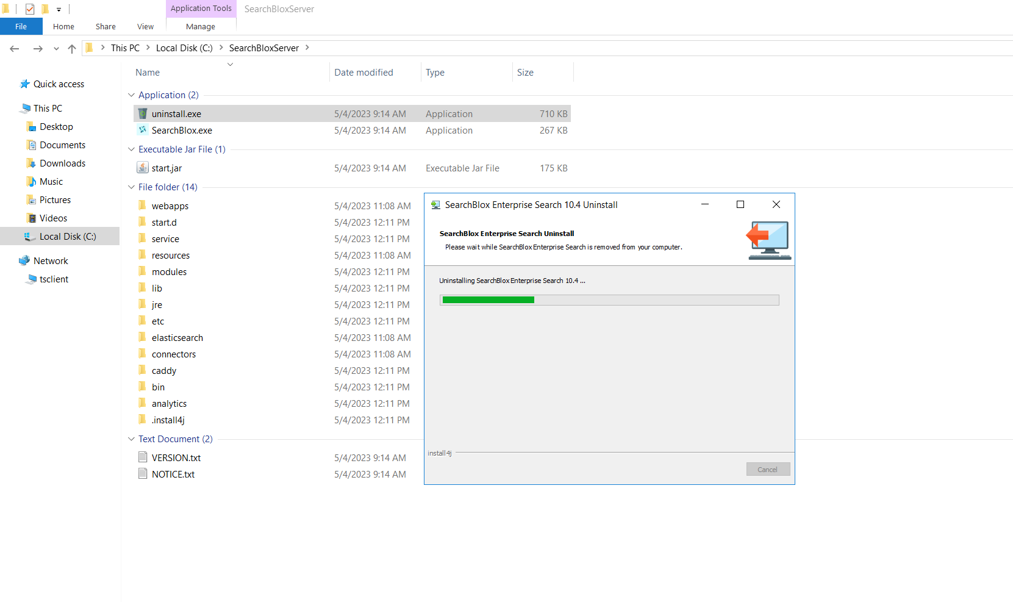Select the start.jar Java file icon
This screenshot has height=602, width=1013.
(143, 168)
